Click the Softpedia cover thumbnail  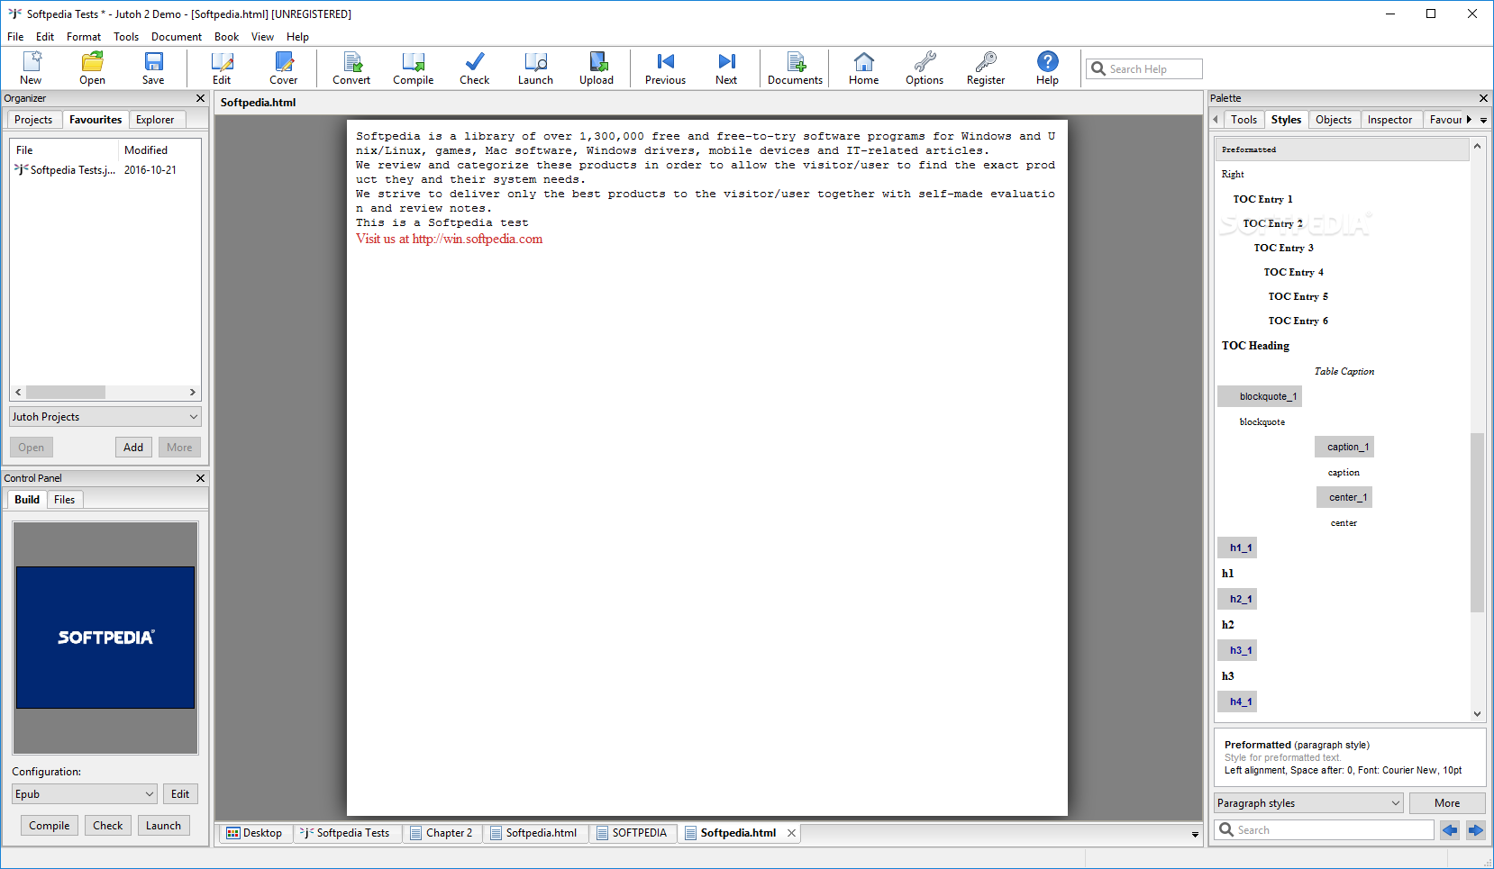105,638
